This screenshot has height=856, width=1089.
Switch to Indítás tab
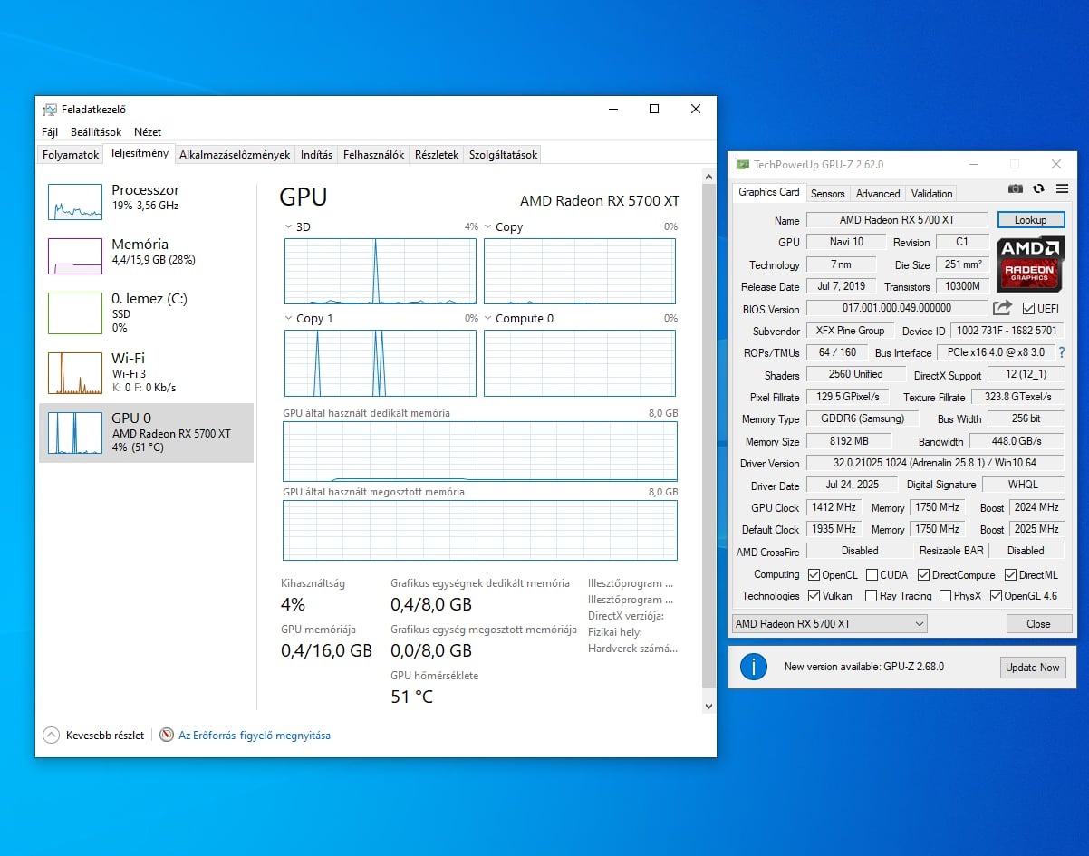(316, 155)
